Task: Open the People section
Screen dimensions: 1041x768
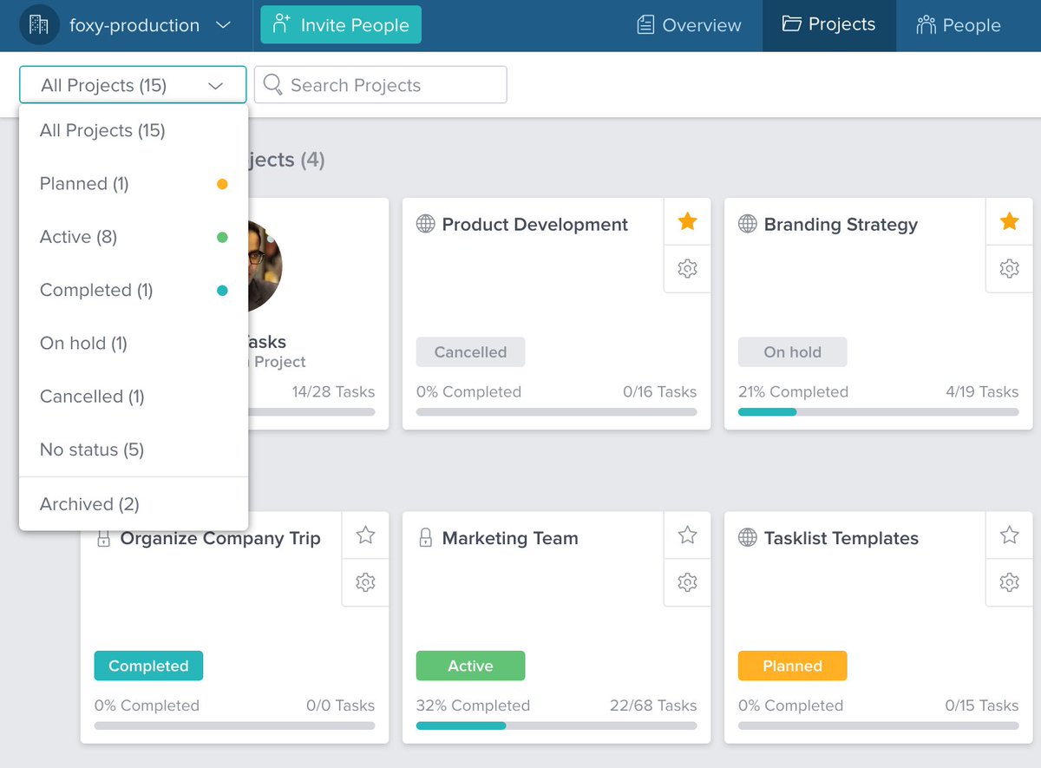Action: click(x=958, y=25)
